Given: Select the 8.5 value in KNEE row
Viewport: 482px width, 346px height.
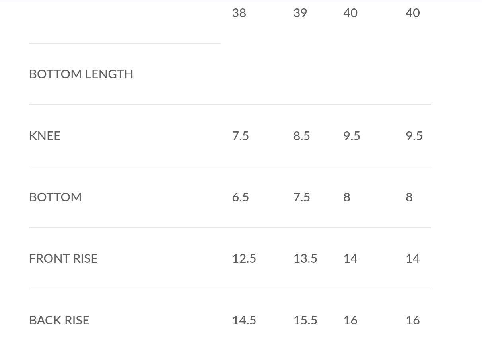Looking at the screenshot, I should coord(302,136).
